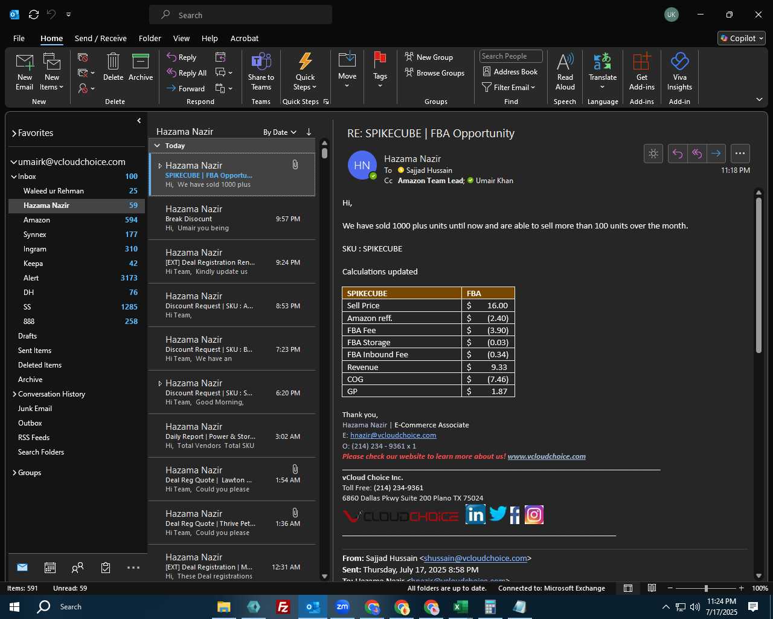Open shussain@vcloudchoice.com link

[475, 558]
